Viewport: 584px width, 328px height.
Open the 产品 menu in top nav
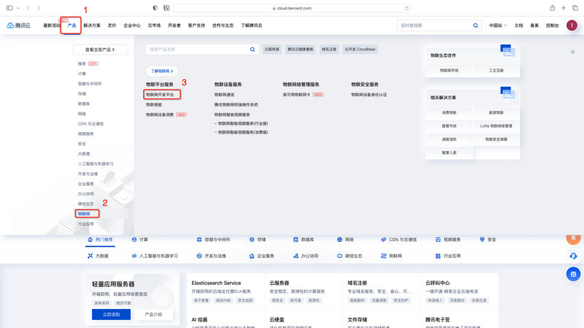point(72,26)
